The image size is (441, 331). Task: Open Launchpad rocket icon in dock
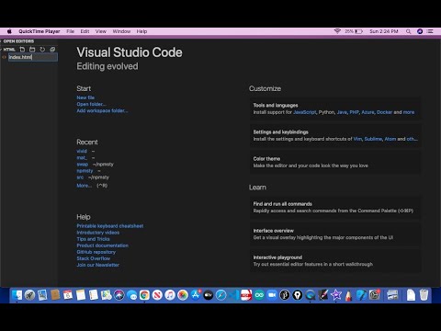[29, 295]
